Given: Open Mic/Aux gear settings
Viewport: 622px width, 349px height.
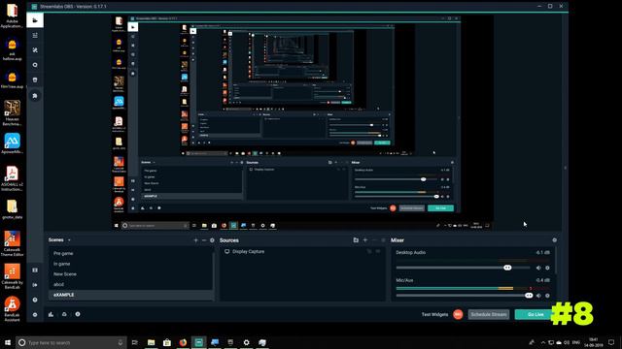Looking at the screenshot, I should tap(547, 296).
